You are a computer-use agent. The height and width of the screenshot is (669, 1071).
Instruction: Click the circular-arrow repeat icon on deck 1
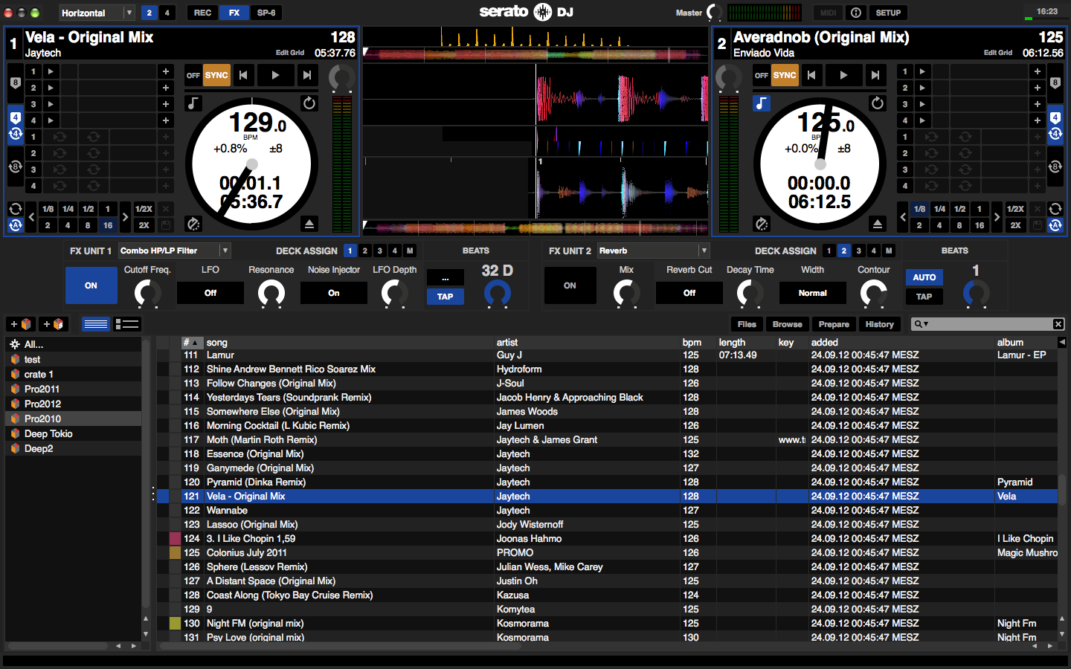click(309, 103)
